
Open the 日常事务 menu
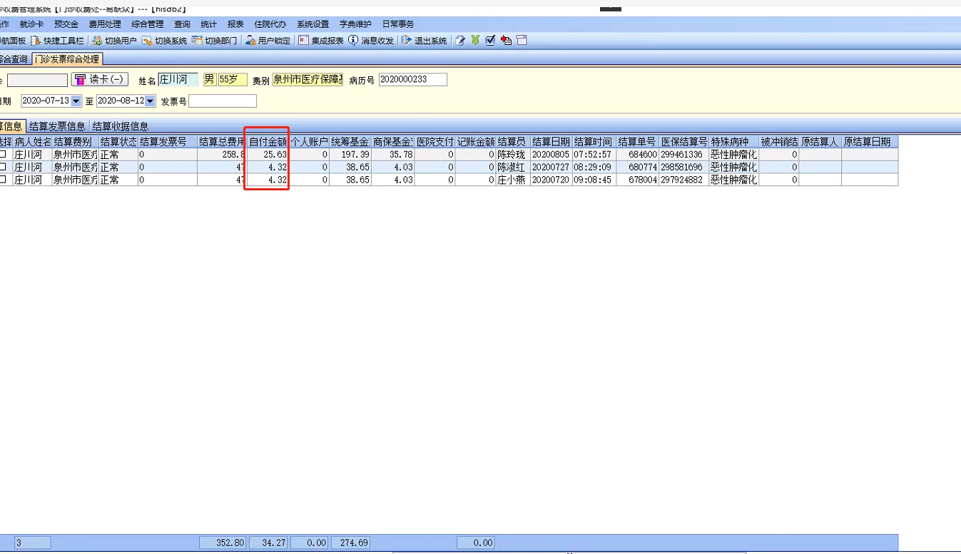398,24
